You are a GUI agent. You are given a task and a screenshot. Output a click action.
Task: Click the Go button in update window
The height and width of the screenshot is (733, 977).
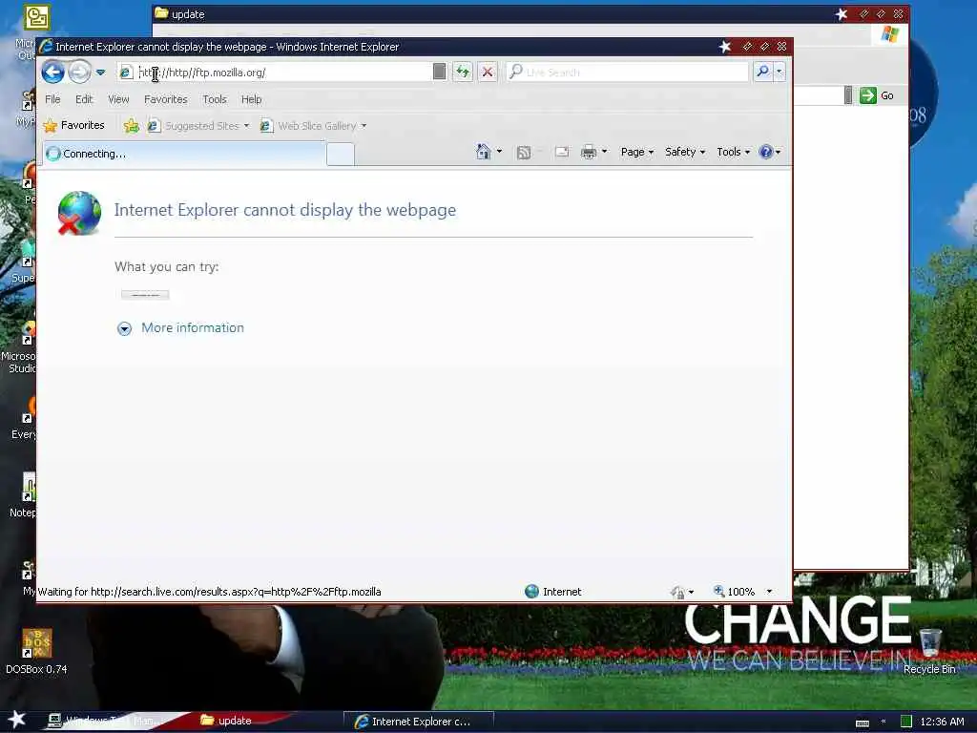tap(878, 95)
